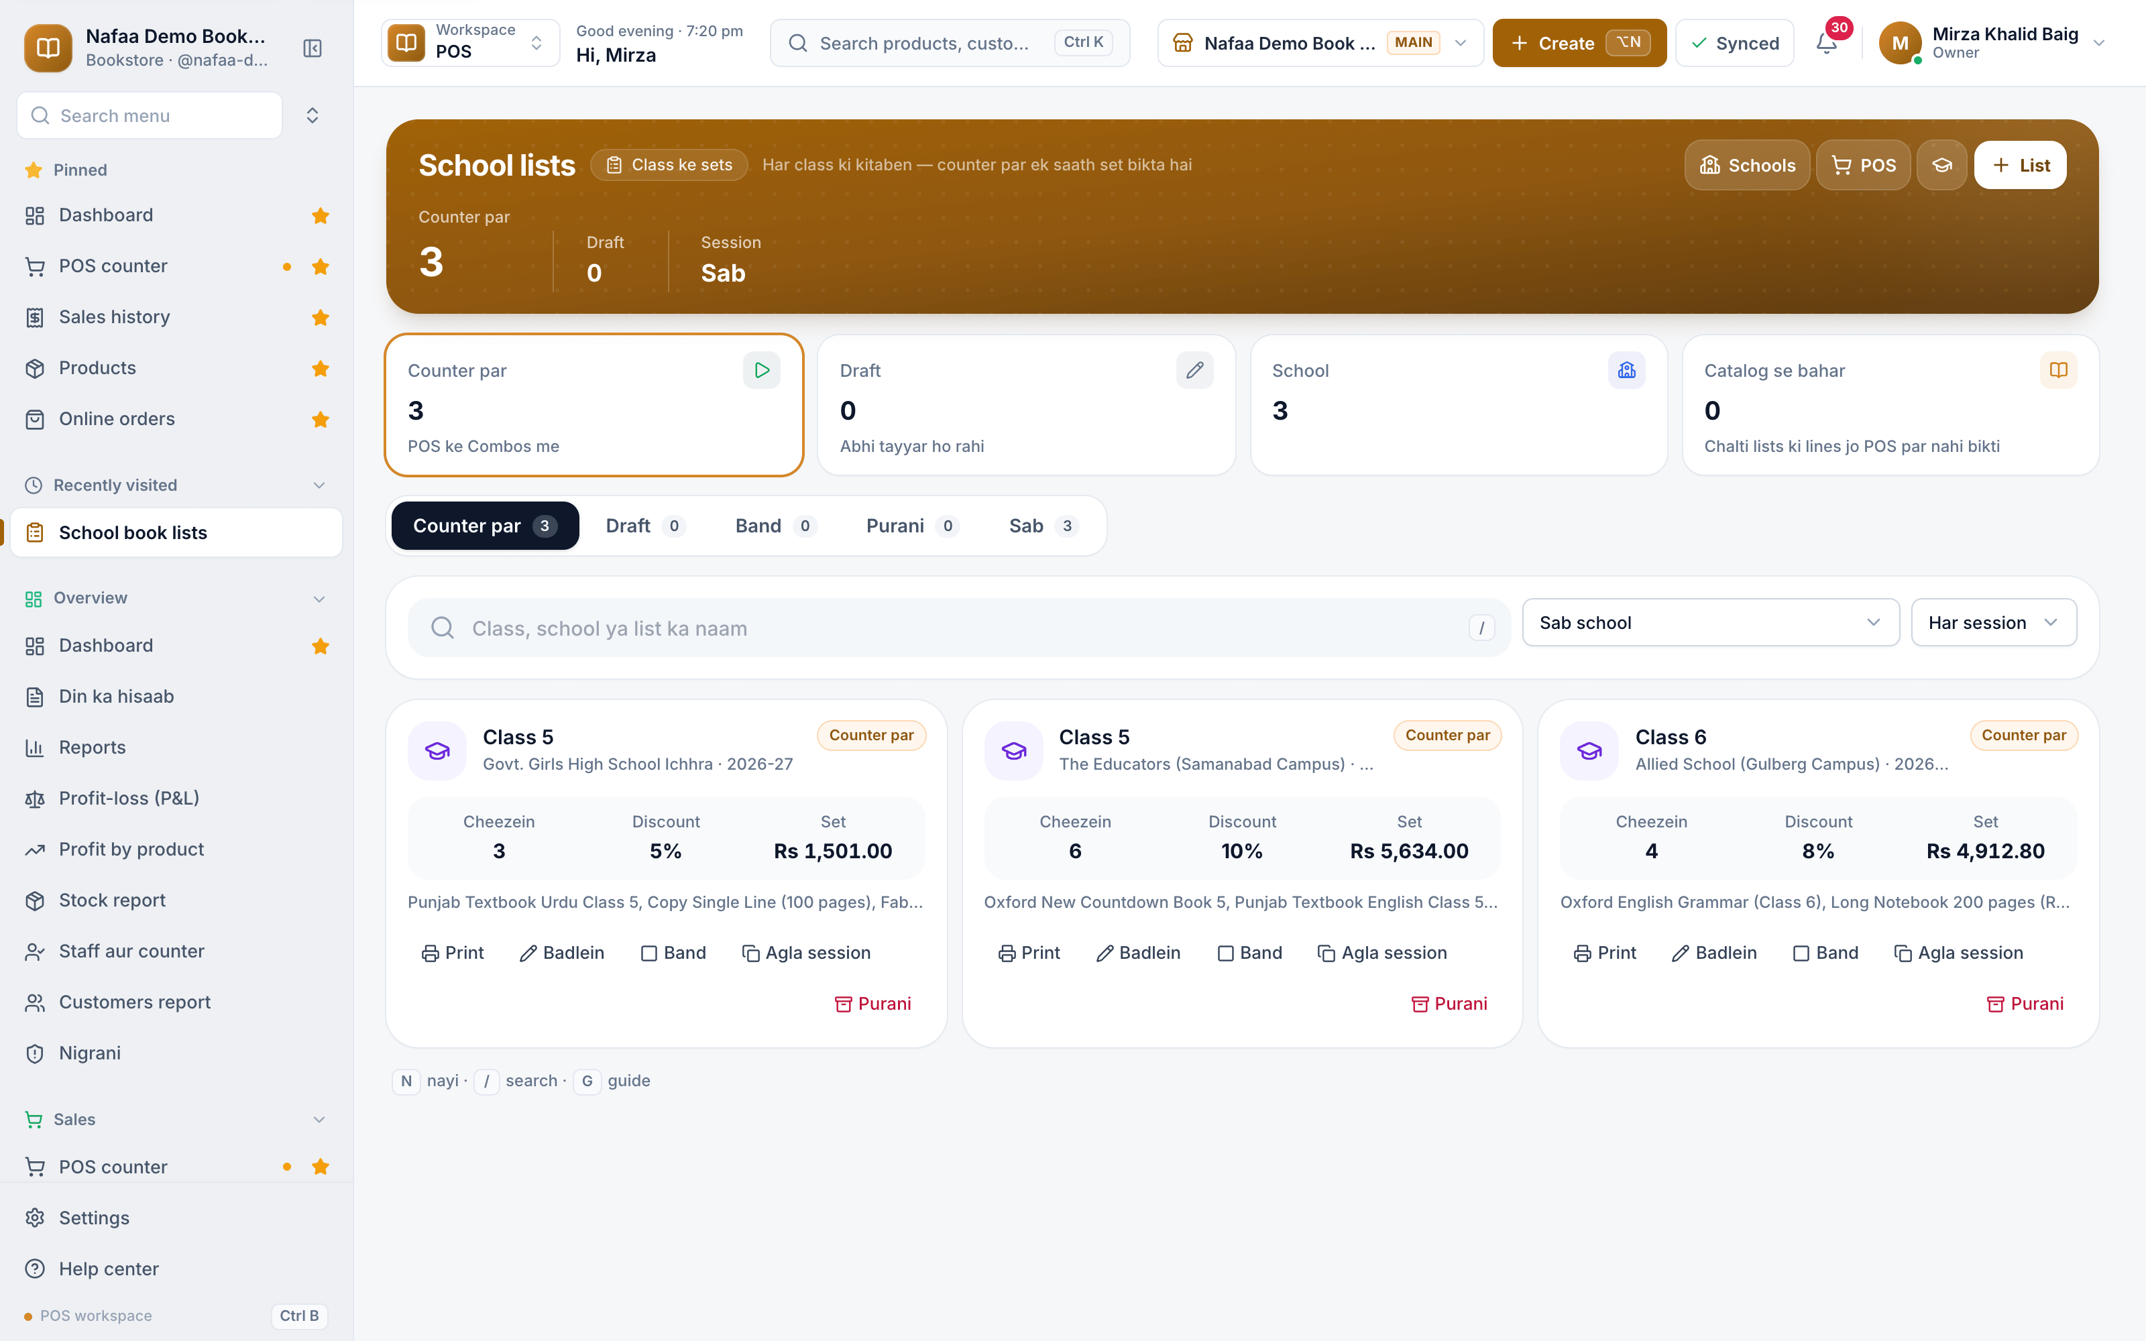Click the plus List button
The height and width of the screenshot is (1341, 2146).
(2020, 165)
